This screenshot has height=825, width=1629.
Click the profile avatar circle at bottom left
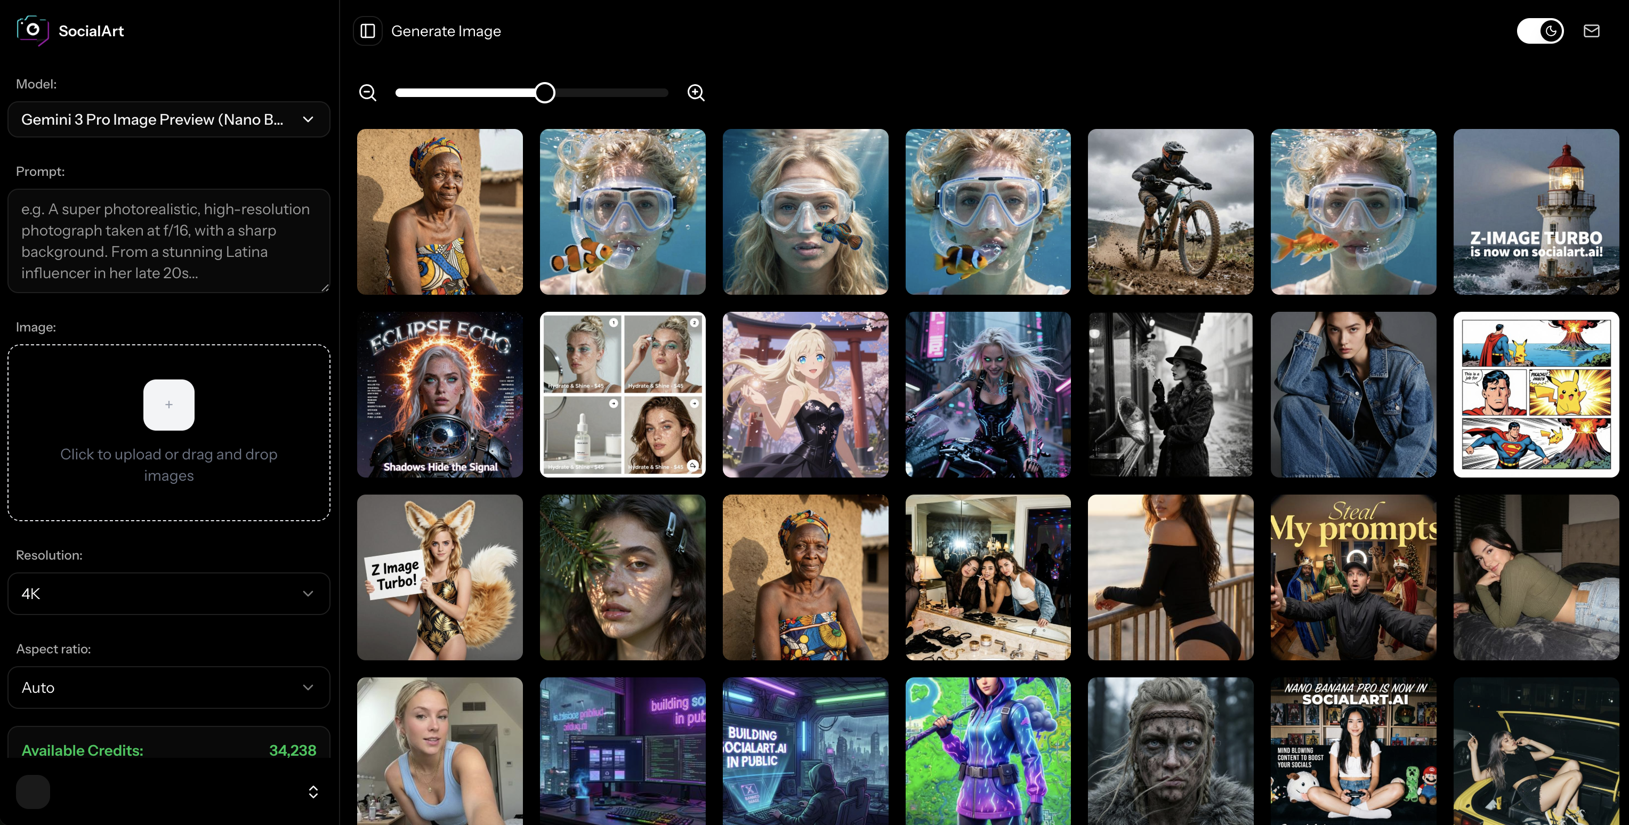[x=33, y=791]
